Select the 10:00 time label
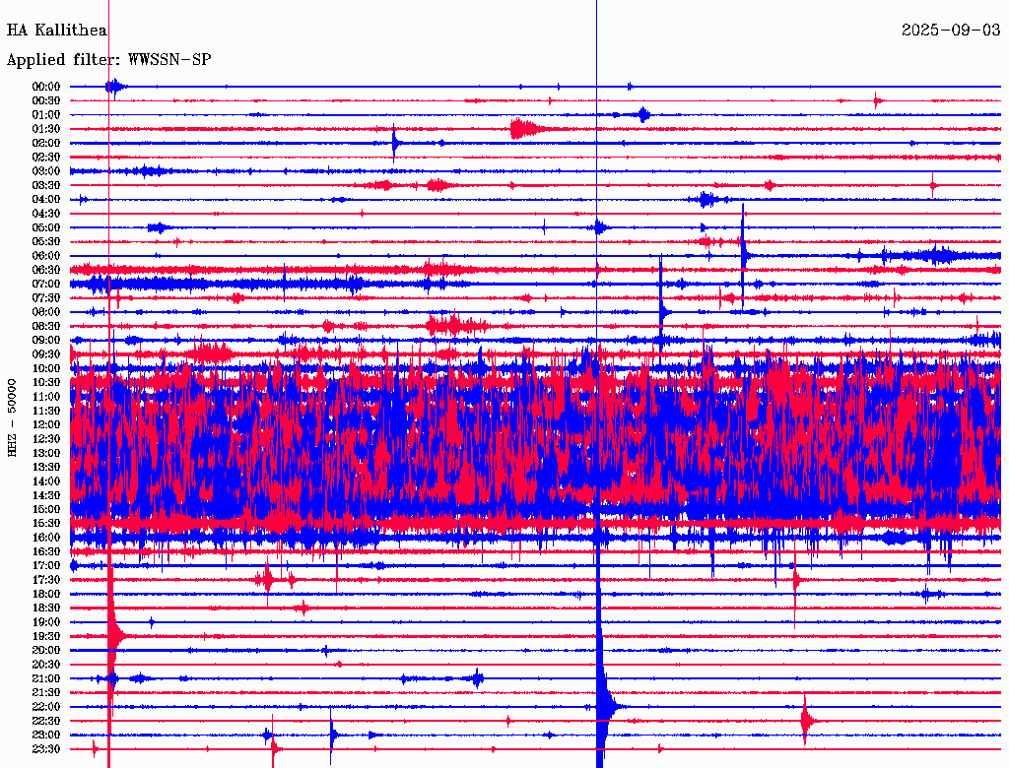 [46, 368]
